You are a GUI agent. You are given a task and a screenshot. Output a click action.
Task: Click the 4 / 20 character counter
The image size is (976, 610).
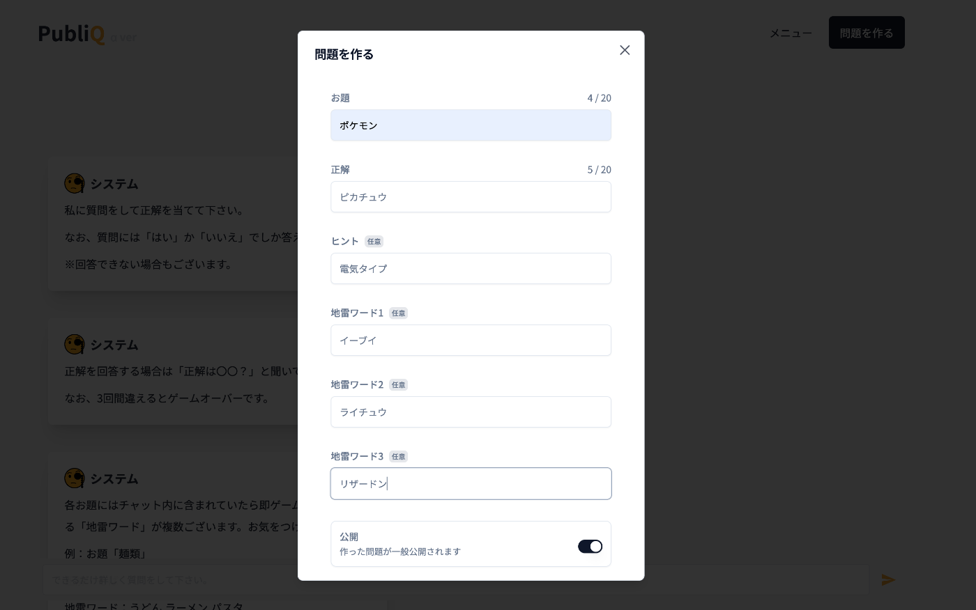[x=600, y=97]
